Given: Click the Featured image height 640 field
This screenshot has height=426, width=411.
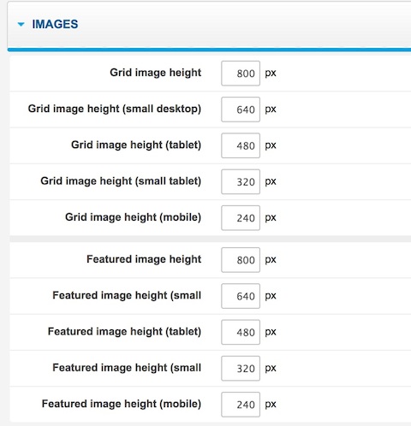Looking at the screenshot, I should [241, 296].
